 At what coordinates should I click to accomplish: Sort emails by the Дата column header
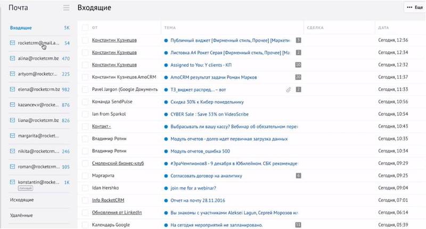(x=383, y=27)
